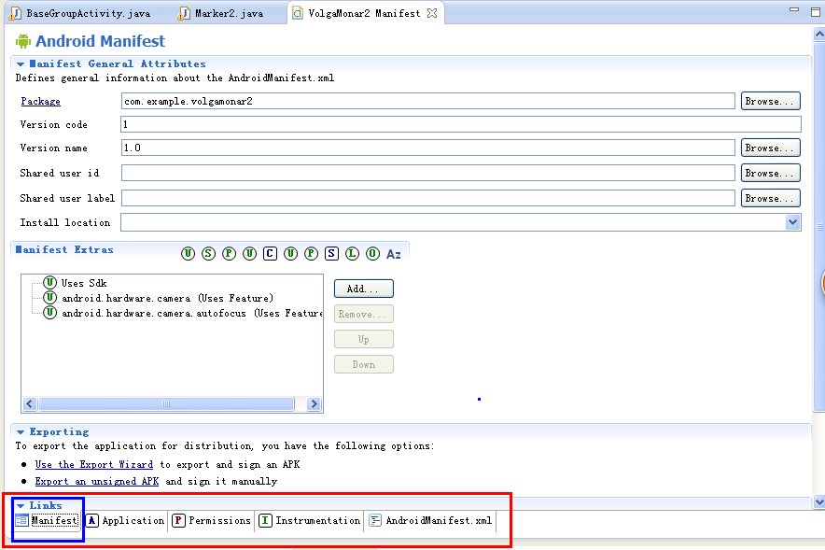
Task: Click the circular S filter icon in Manifest Extras
Action: 208,254
